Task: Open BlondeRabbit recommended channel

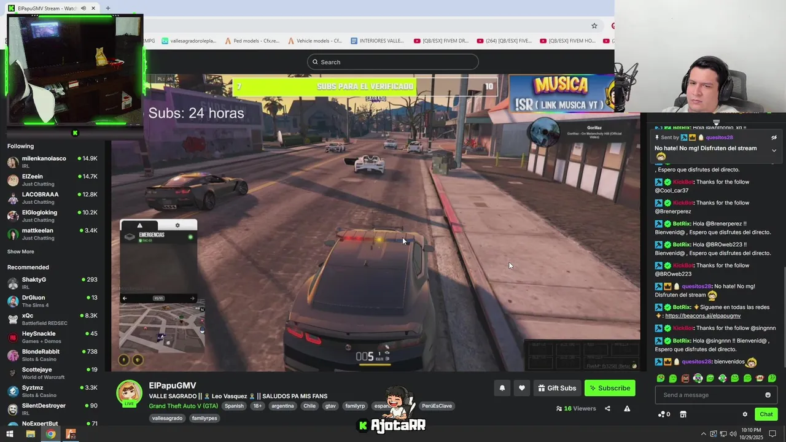Action: point(52,355)
